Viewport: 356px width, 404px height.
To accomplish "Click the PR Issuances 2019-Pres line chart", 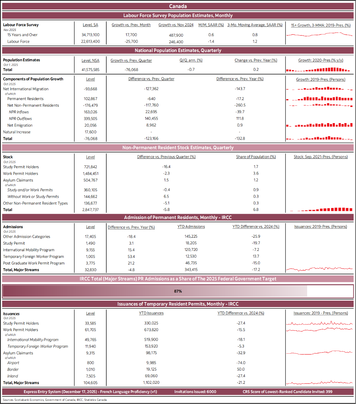I will (319, 269).
